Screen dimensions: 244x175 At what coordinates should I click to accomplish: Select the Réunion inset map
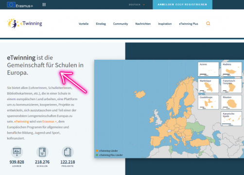click(231, 102)
